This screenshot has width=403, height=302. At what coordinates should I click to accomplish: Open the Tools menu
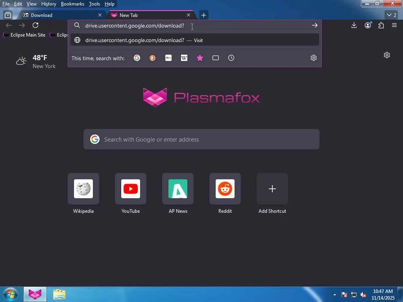[94, 4]
